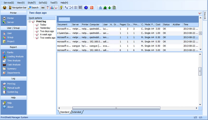Click the red power stop toolbar icon
Viewport: 208px width, 120px height.
tap(92, 8)
